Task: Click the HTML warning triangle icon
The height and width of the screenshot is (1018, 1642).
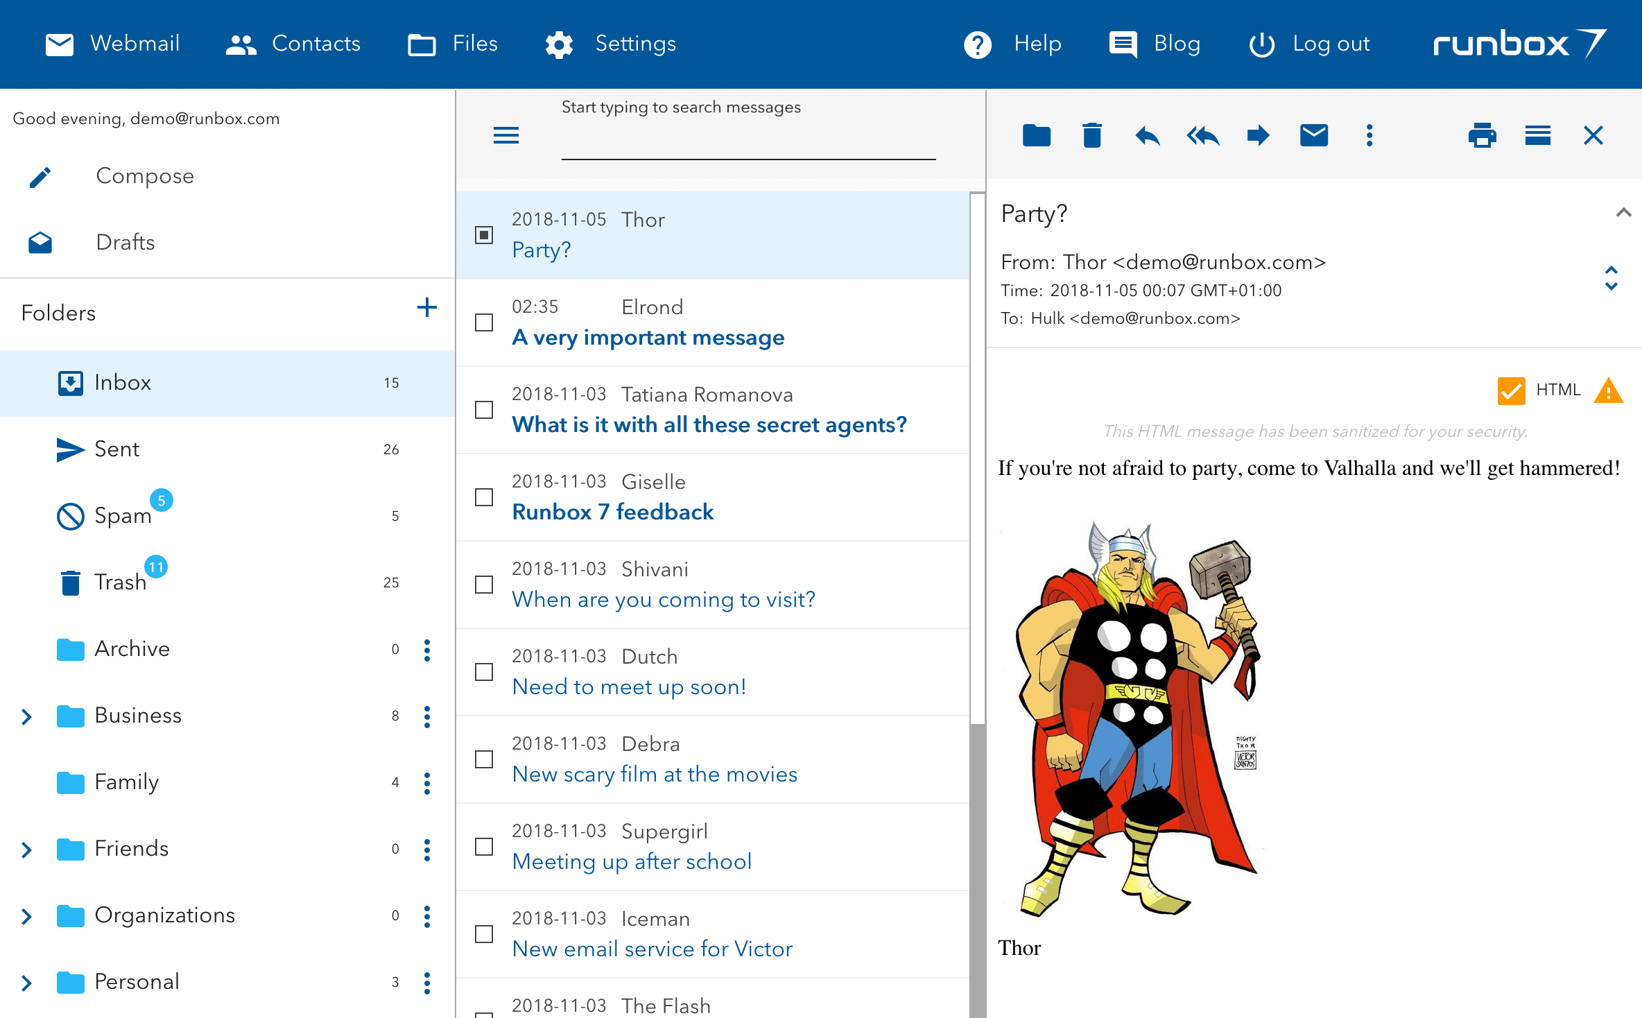Action: pos(1608,390)
